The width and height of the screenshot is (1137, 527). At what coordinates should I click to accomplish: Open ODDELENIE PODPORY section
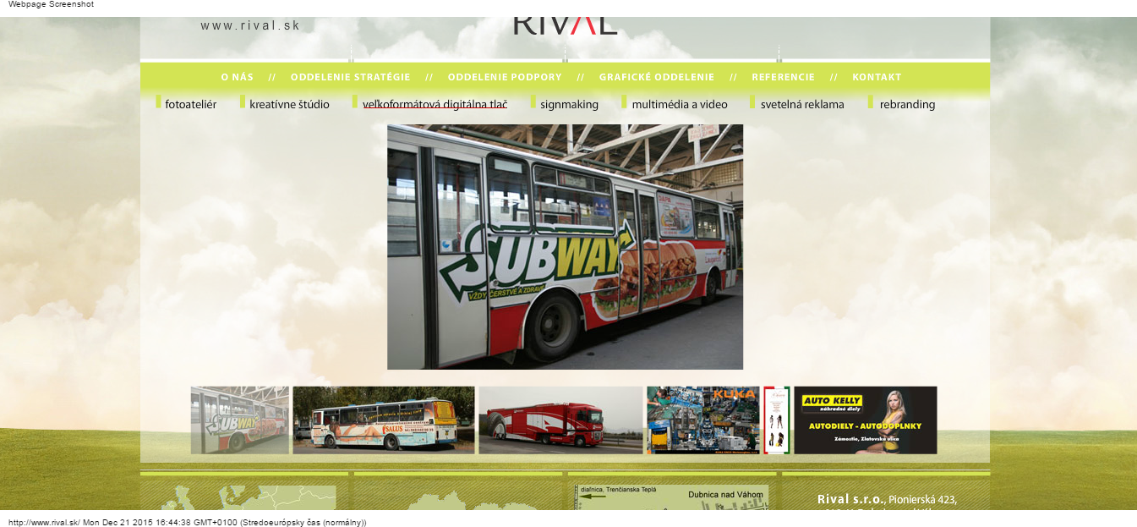pyautogui.click(x=505, y=77)
